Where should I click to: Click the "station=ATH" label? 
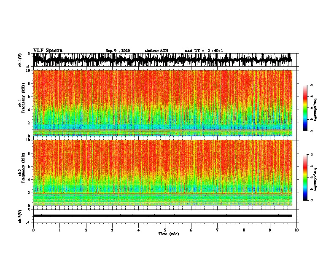pyautogui.click(x=156, y=51)
